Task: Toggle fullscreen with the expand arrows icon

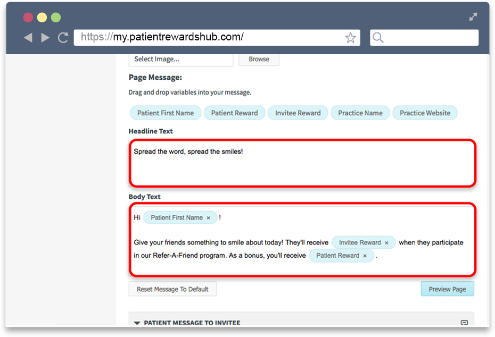Action: pyautogui.click(x=473, y=16)
